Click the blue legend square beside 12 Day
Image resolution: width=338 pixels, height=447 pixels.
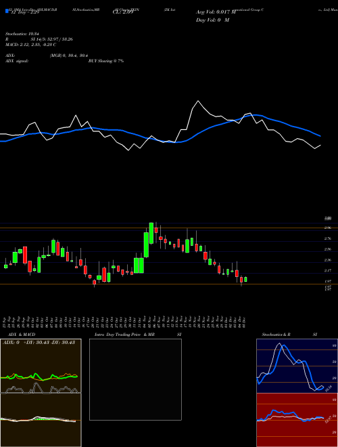(7, 11)
